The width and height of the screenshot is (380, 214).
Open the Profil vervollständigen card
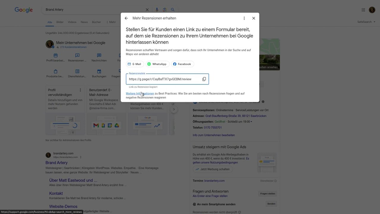pos(65,110)
